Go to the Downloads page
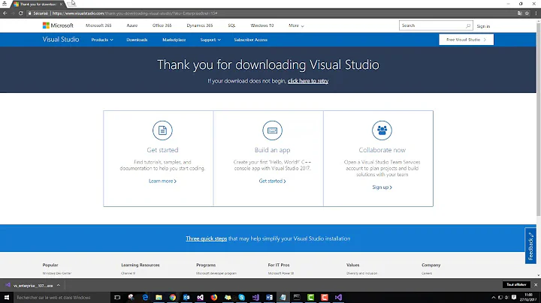Image resolution: width=541 pixels, height=303 pixels. 137,40
